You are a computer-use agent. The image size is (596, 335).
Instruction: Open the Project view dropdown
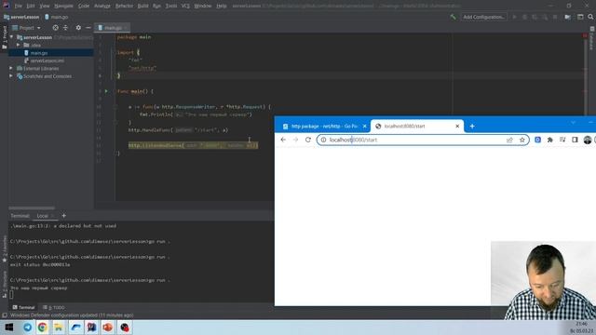(x=27, y=28)
